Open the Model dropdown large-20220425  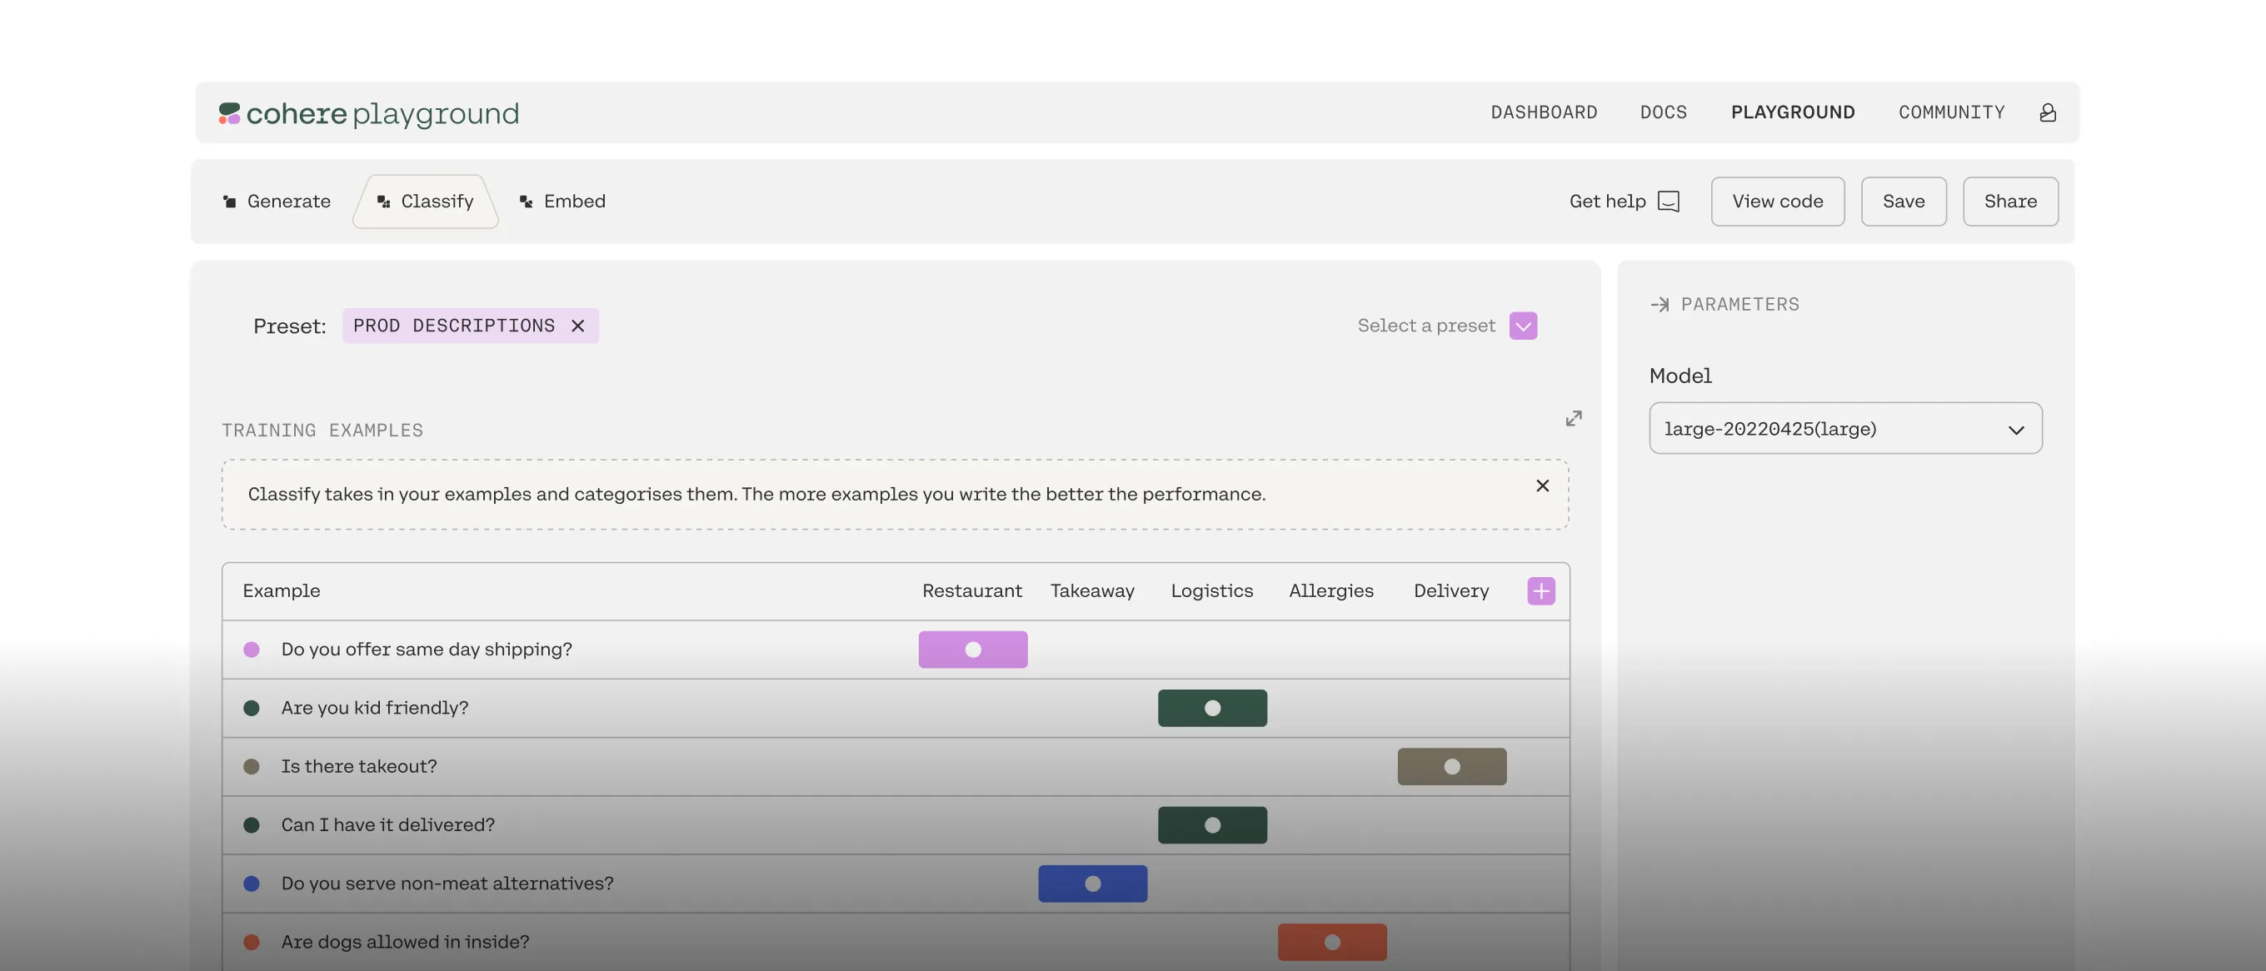(1844, 429)
